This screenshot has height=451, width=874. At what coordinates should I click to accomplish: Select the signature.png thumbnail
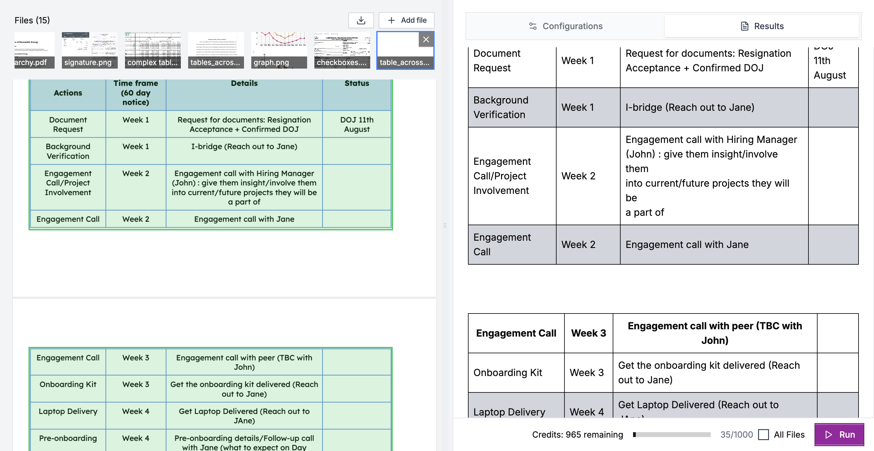[x=89, y=50]
